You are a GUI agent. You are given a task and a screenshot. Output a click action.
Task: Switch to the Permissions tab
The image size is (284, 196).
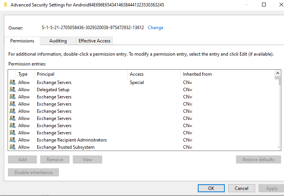pyautogui.click(x=22, y=41)
